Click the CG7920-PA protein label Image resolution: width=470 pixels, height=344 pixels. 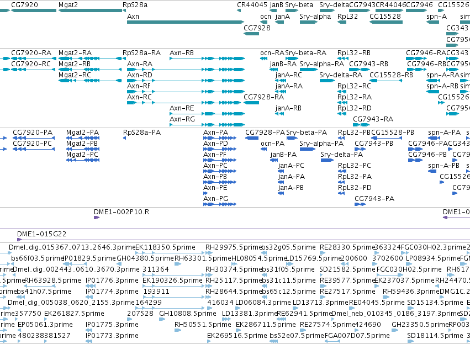tap(33, 133)
